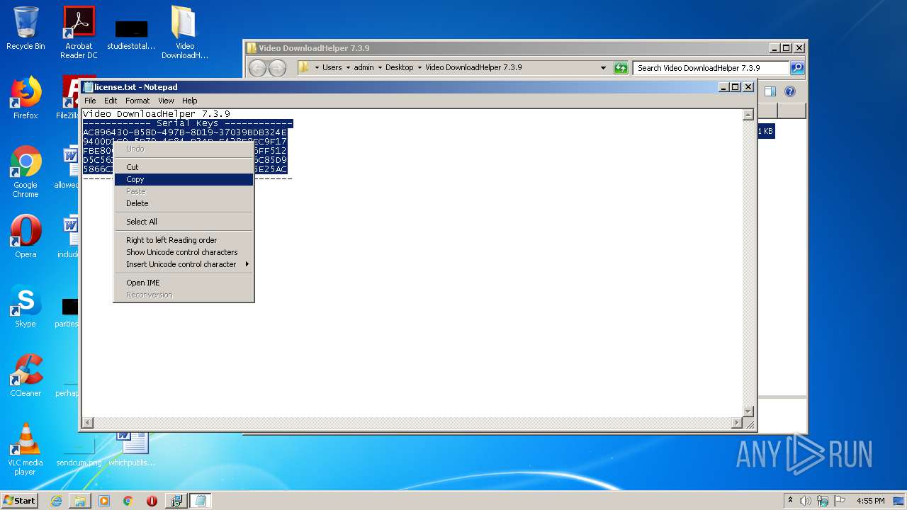Click Notepad horizontal scrollbar left arrow

[89, 423]
